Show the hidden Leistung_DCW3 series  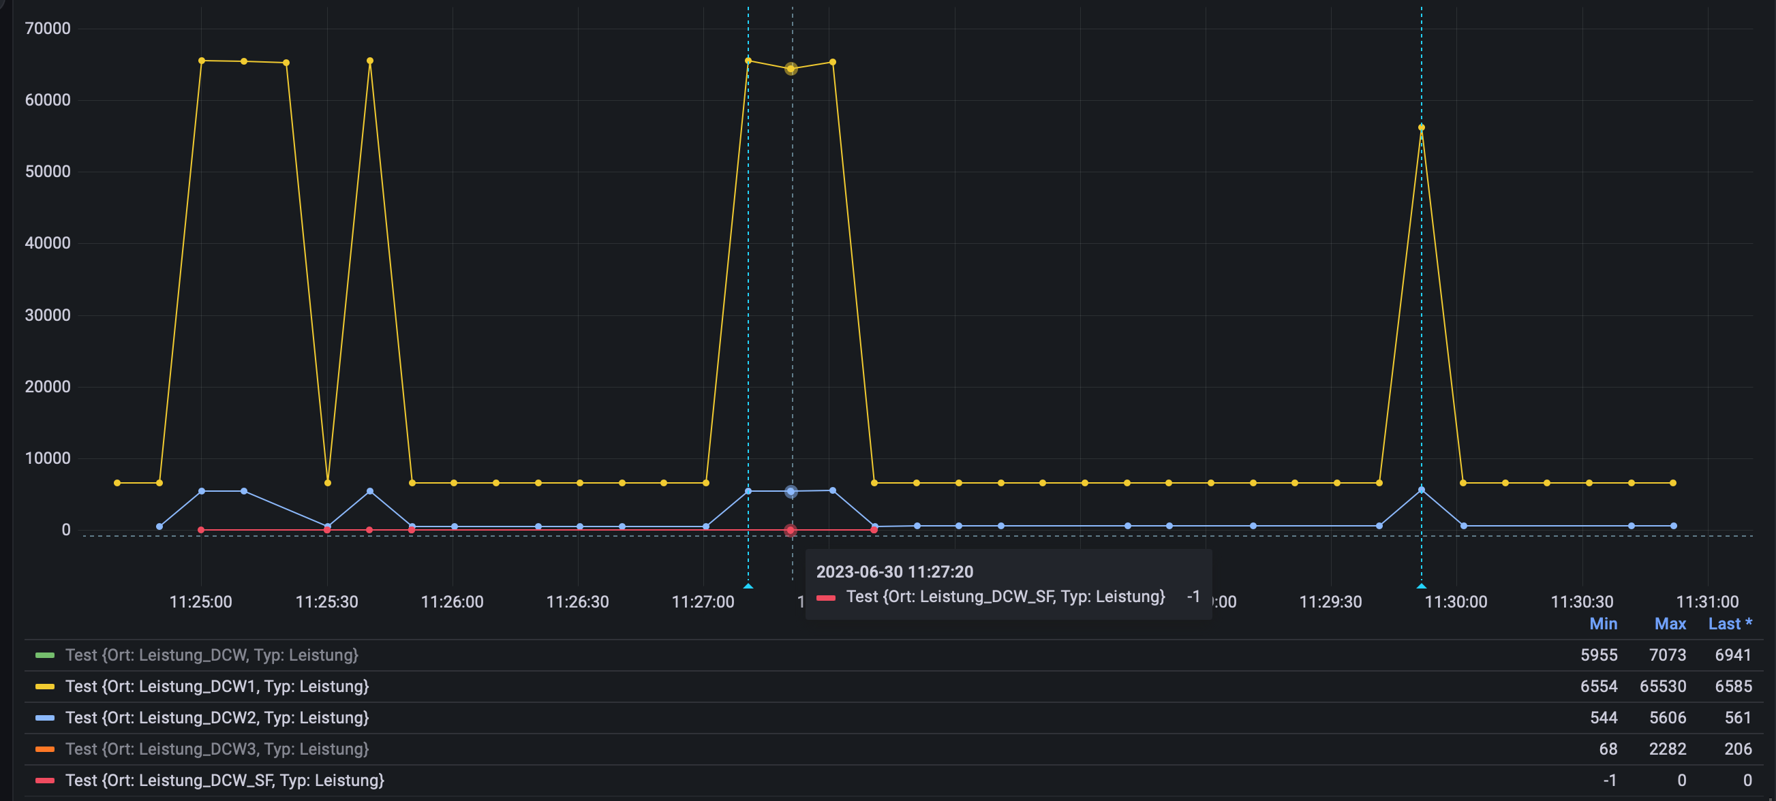click(x=217, y=749)
